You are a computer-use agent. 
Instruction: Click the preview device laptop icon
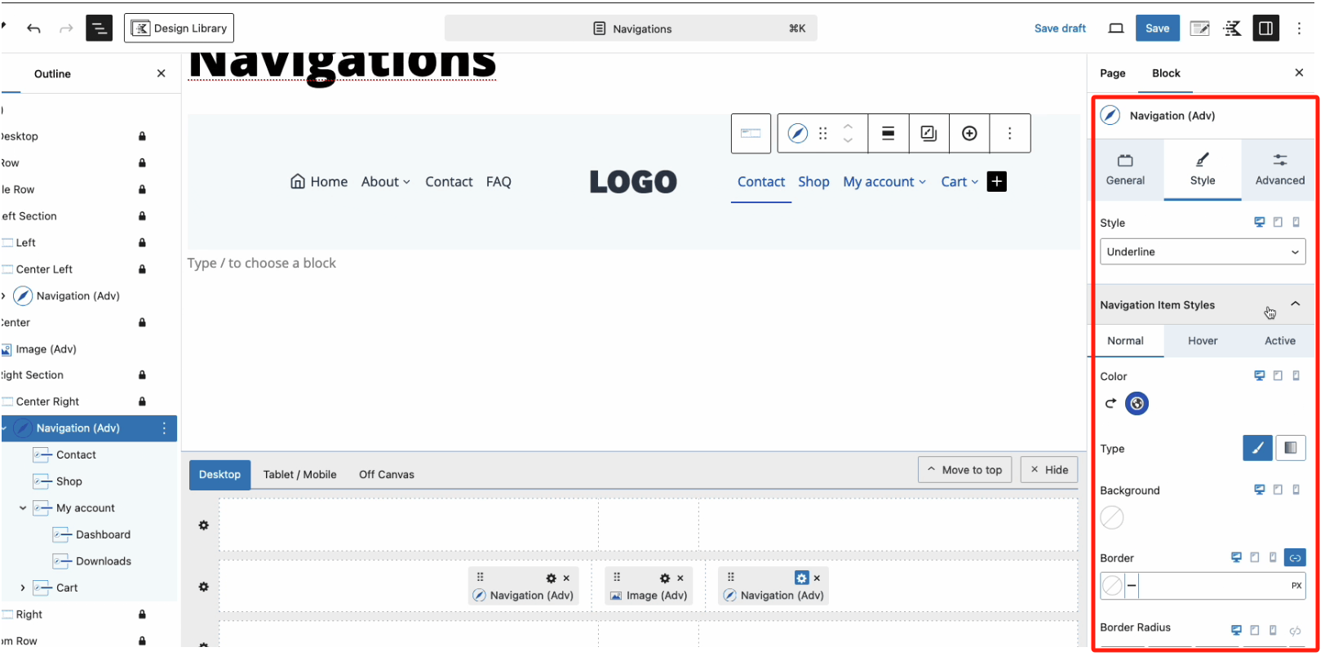(1115, 29)
